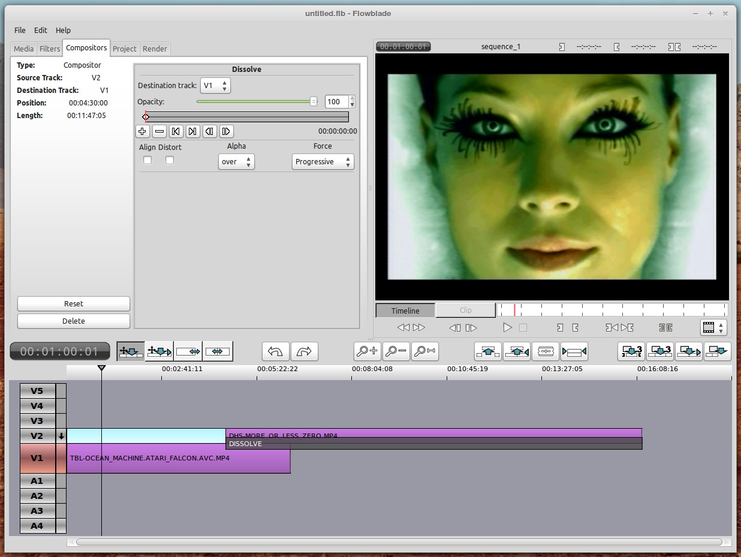Click the monitor rewind button

(x=403, y=327)
